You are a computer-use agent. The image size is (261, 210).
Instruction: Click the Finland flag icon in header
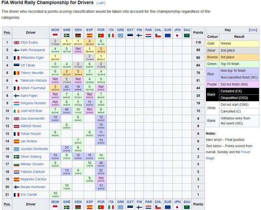(139, 35)
